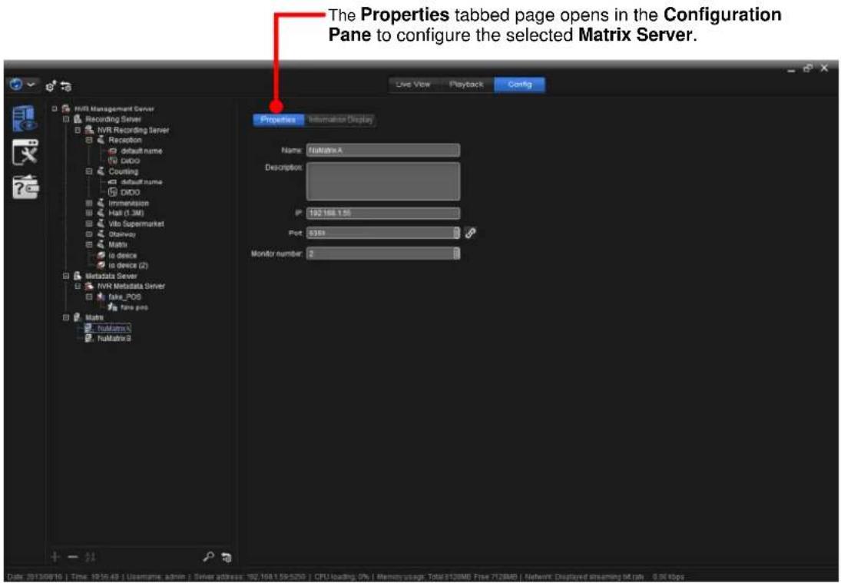Collapse the NVR Management Server node

(x=55, y=109)
